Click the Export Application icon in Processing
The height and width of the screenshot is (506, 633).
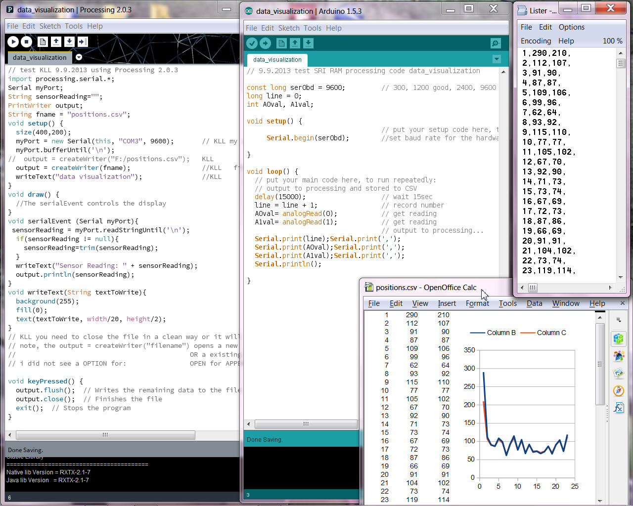83,42
